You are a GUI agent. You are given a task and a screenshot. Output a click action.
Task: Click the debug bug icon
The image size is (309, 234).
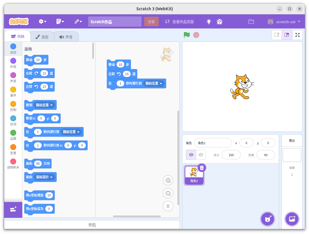coord(219,21)
